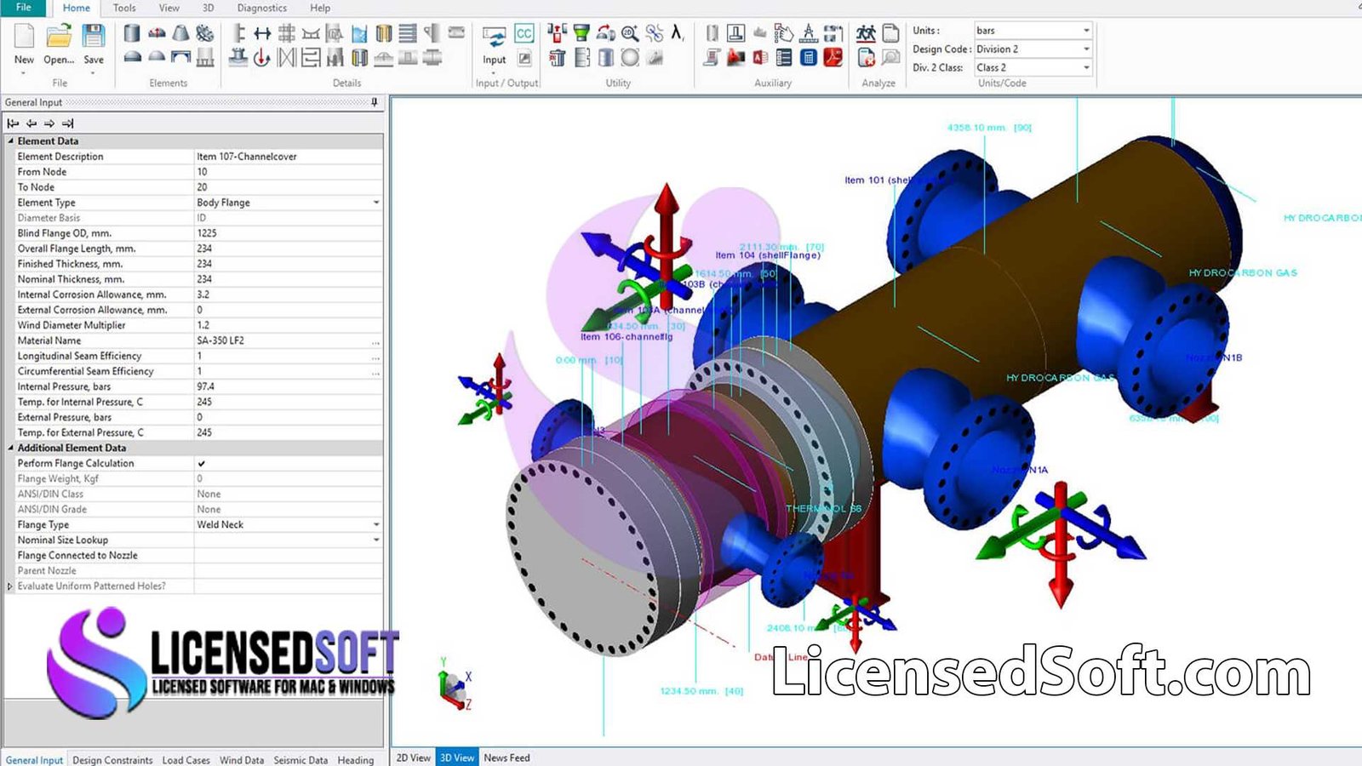1362x766 pixels.
Task: Open the Tools ribbon tab
Action: pos(124,9)
